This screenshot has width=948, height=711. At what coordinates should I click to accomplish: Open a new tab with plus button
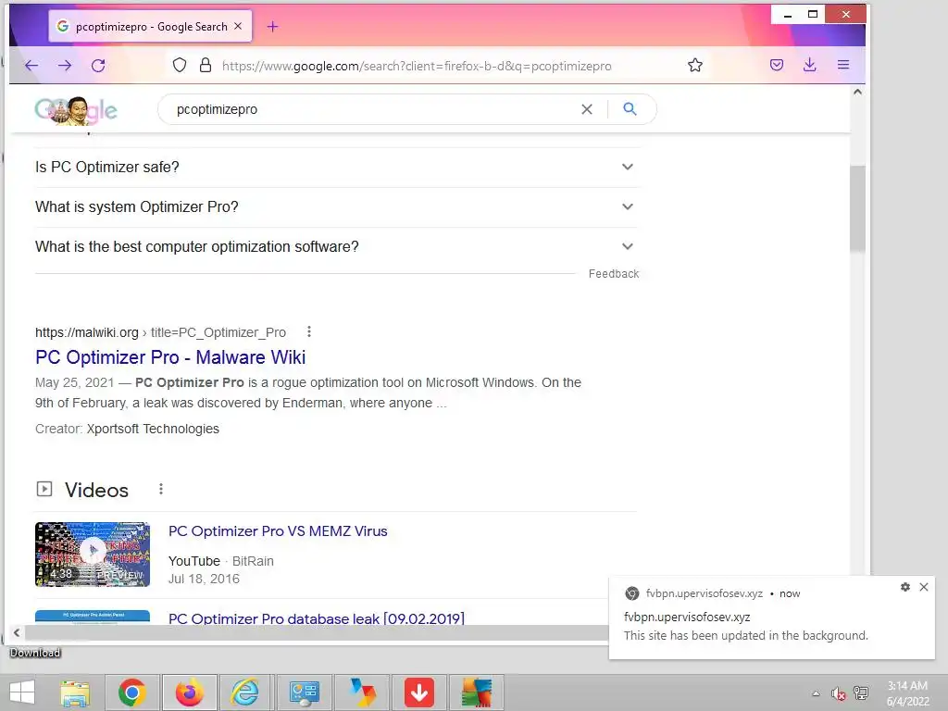click(x=273, y=27)
